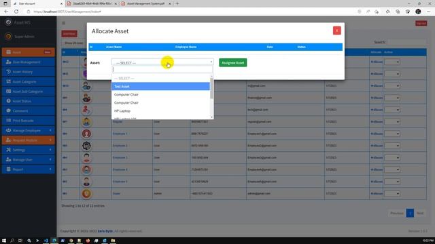Image resolution: width=435 pixels, height=244 pixels.
Task: Pick the first Computer Chair option
Action: 160,95
